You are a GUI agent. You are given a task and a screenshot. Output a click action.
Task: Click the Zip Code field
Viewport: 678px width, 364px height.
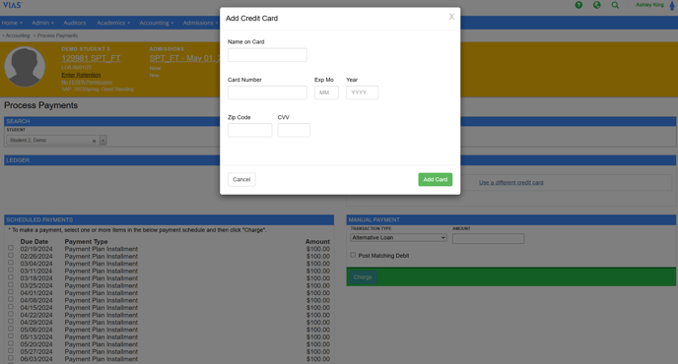[x=250, y=130]
